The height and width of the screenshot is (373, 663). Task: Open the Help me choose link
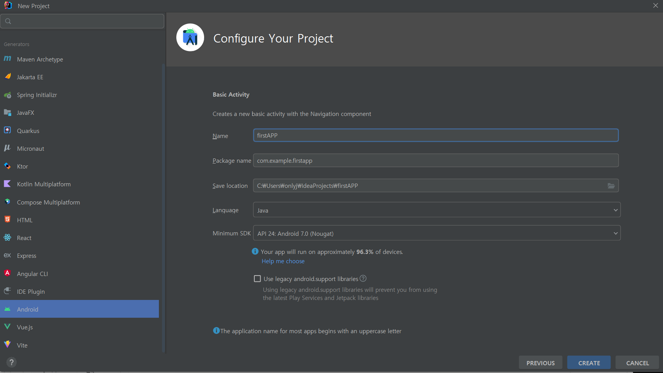tap(283, 261)
